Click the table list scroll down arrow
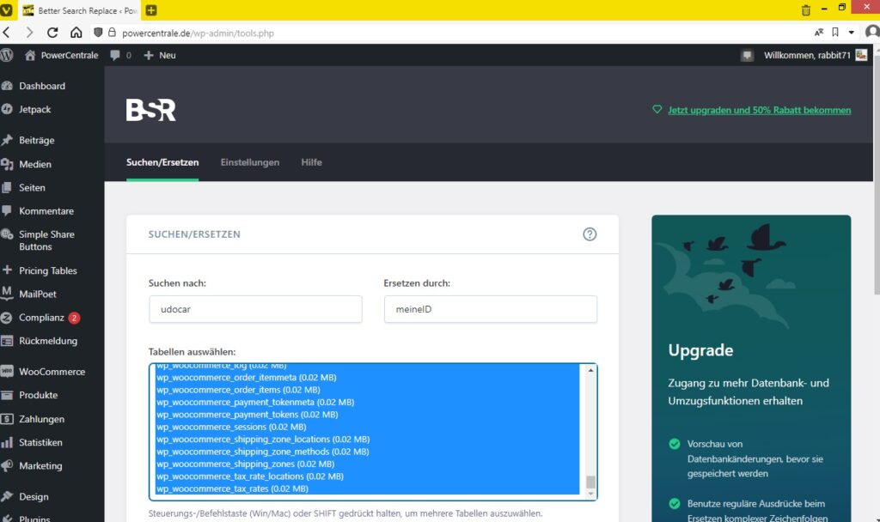Viewport: 880px width, 522px height. [590, 494]
